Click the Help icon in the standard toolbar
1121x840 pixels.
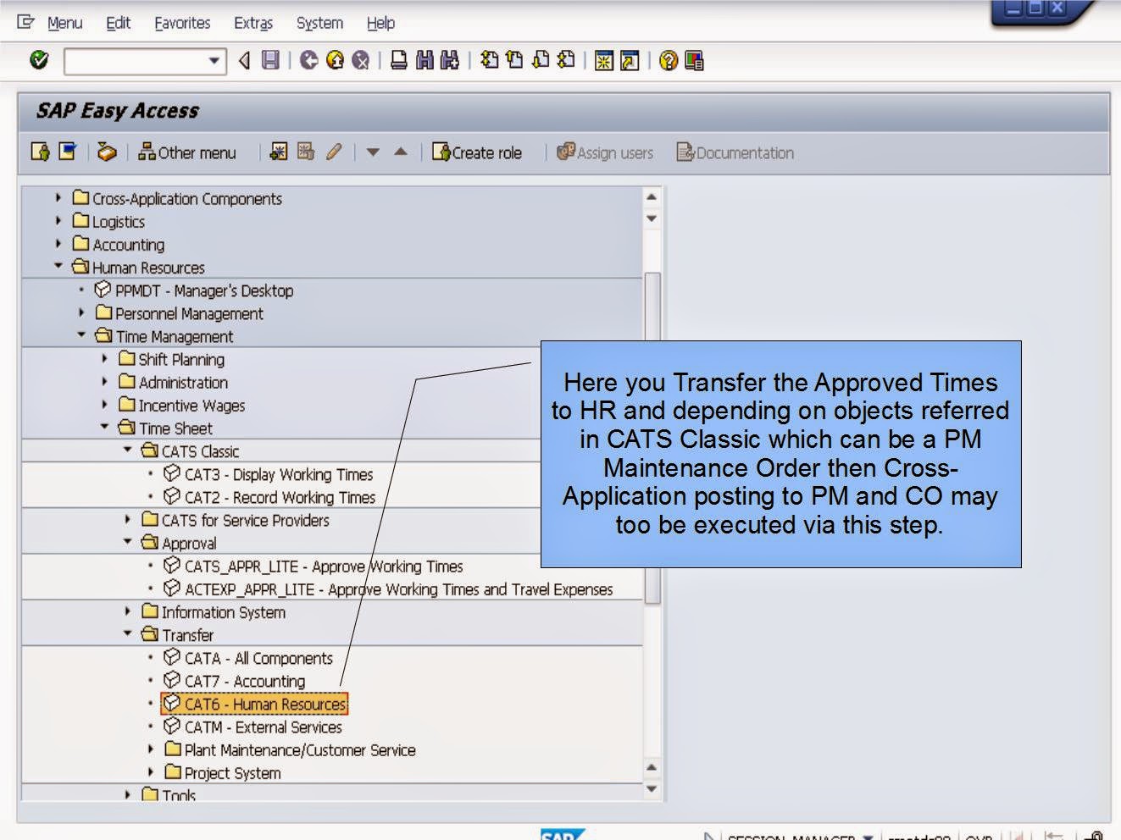669,59
